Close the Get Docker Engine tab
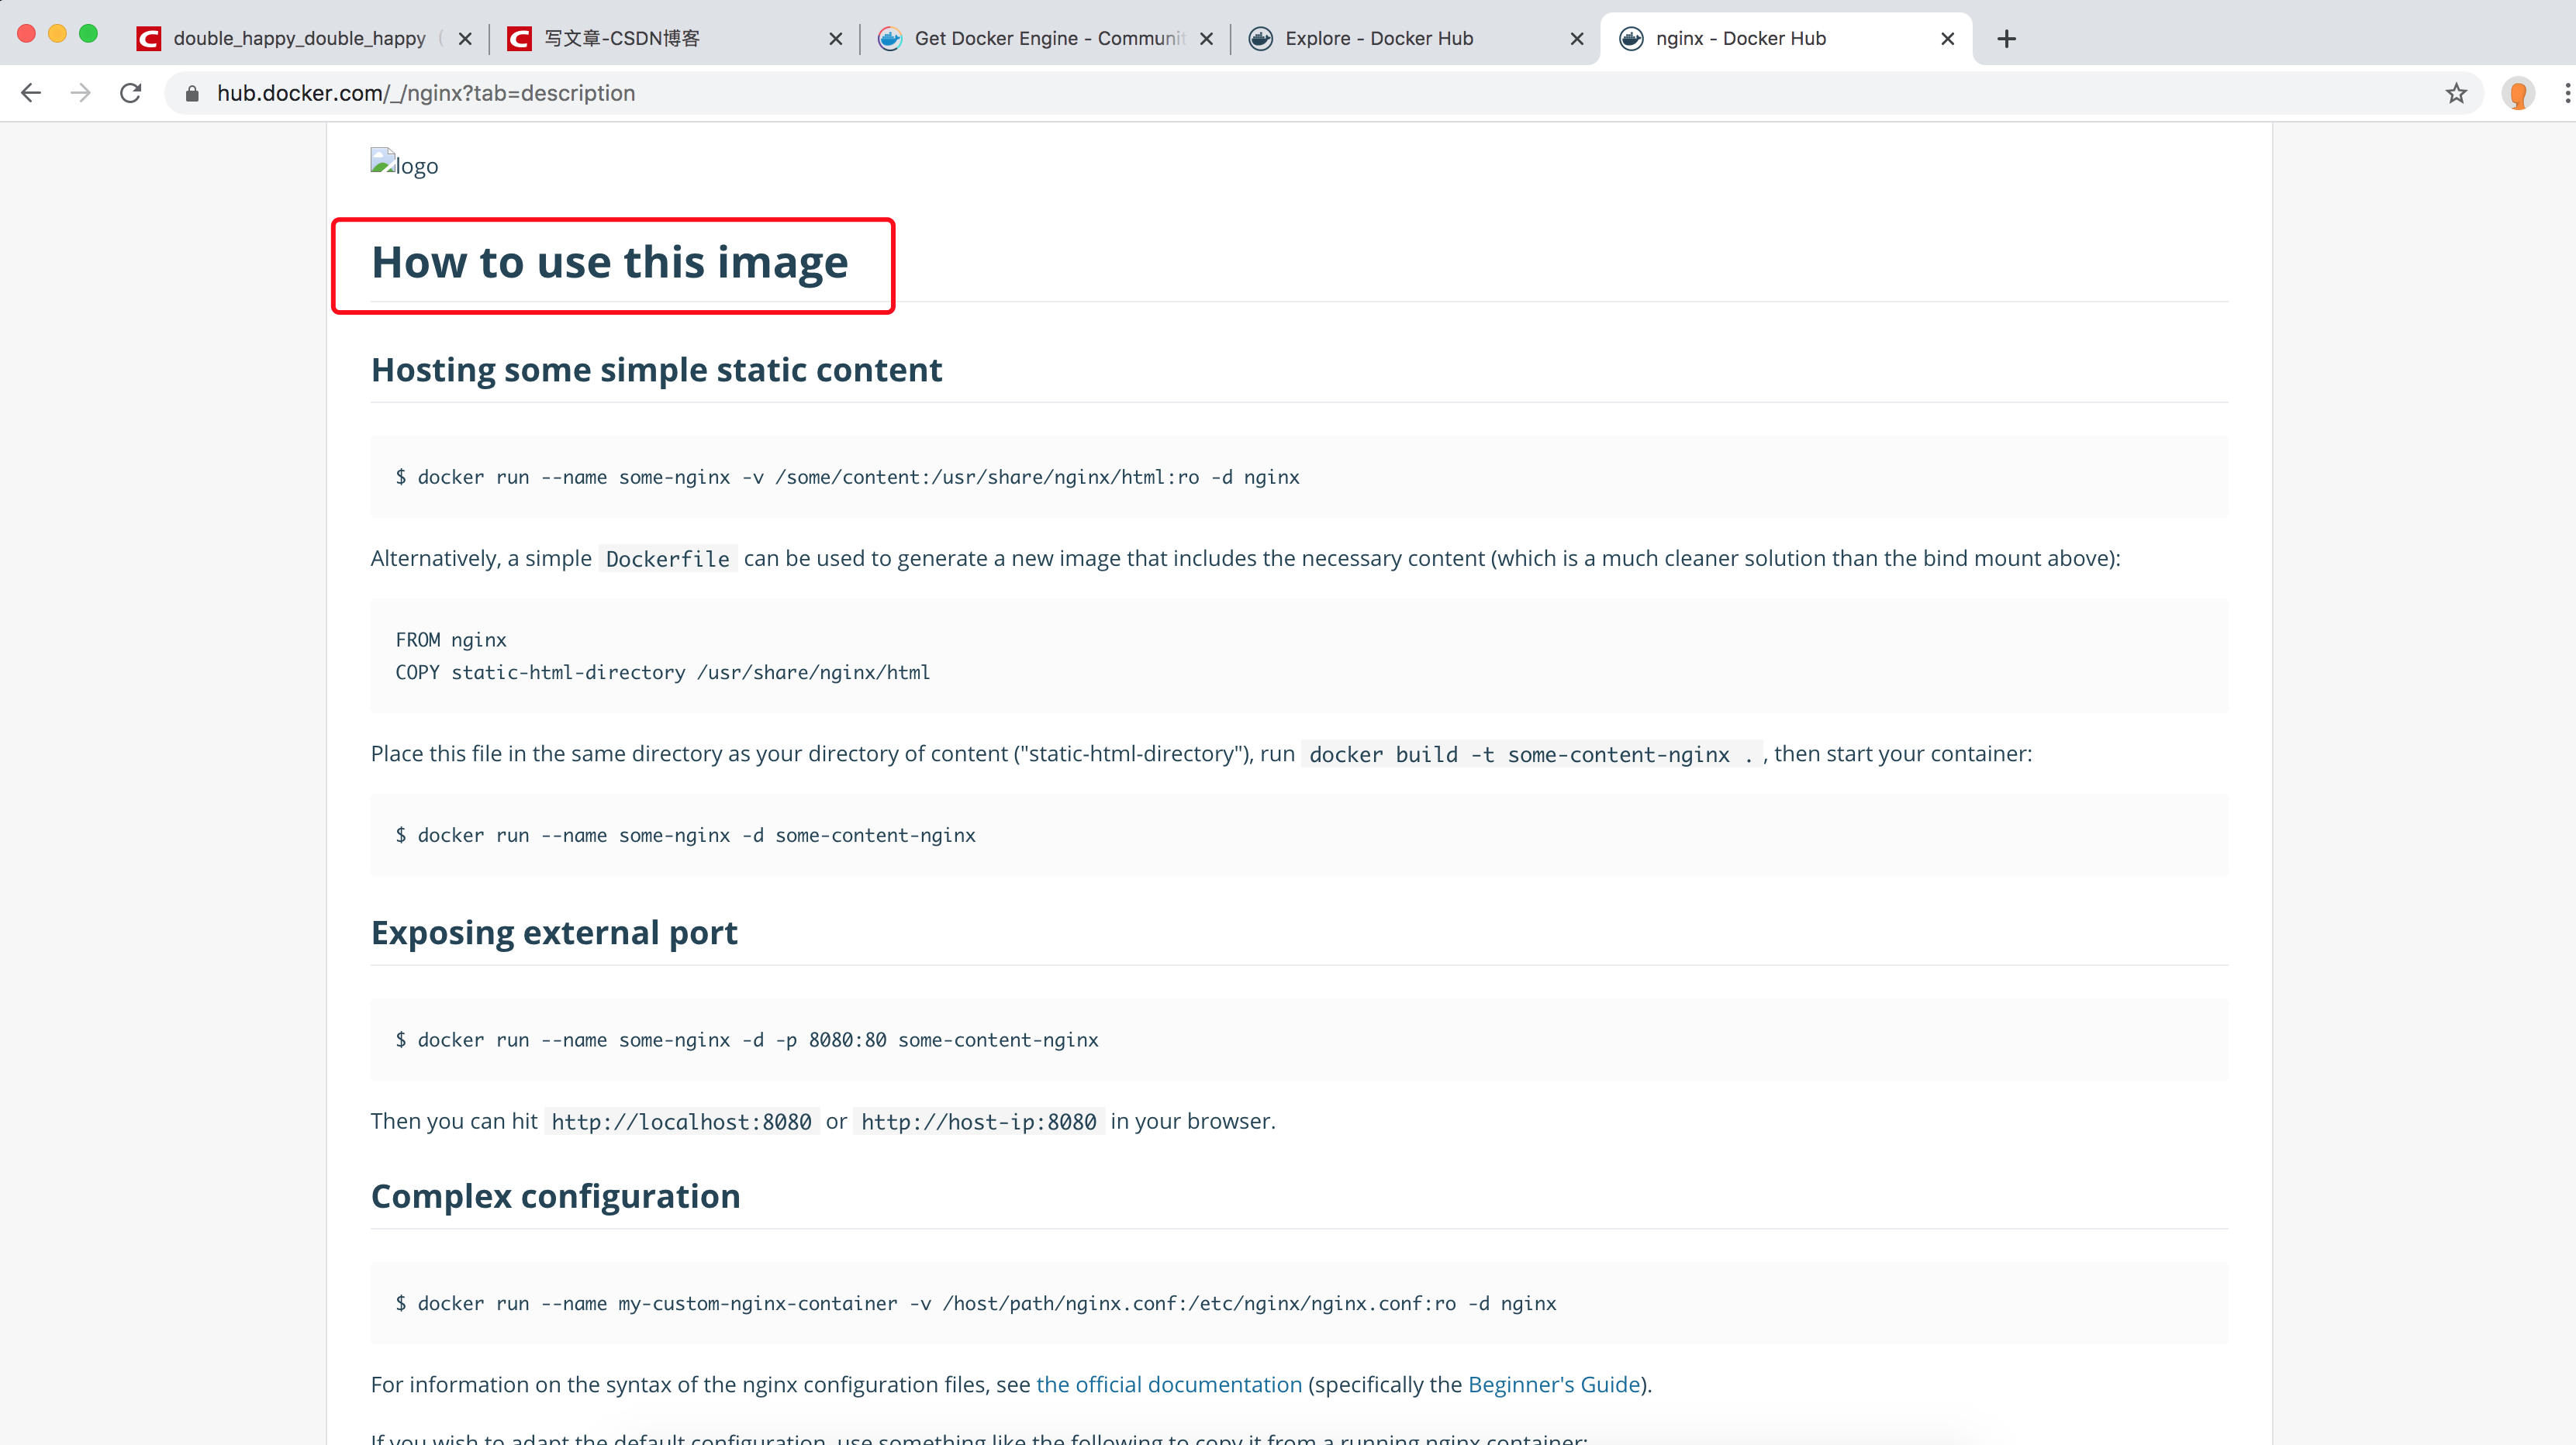2576x1445 pixels. point(1206,39)
